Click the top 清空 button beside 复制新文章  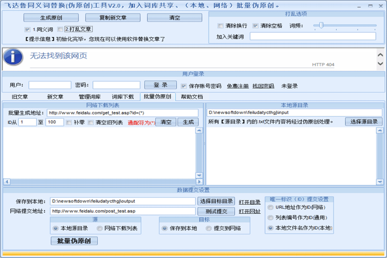pos(175,17)
